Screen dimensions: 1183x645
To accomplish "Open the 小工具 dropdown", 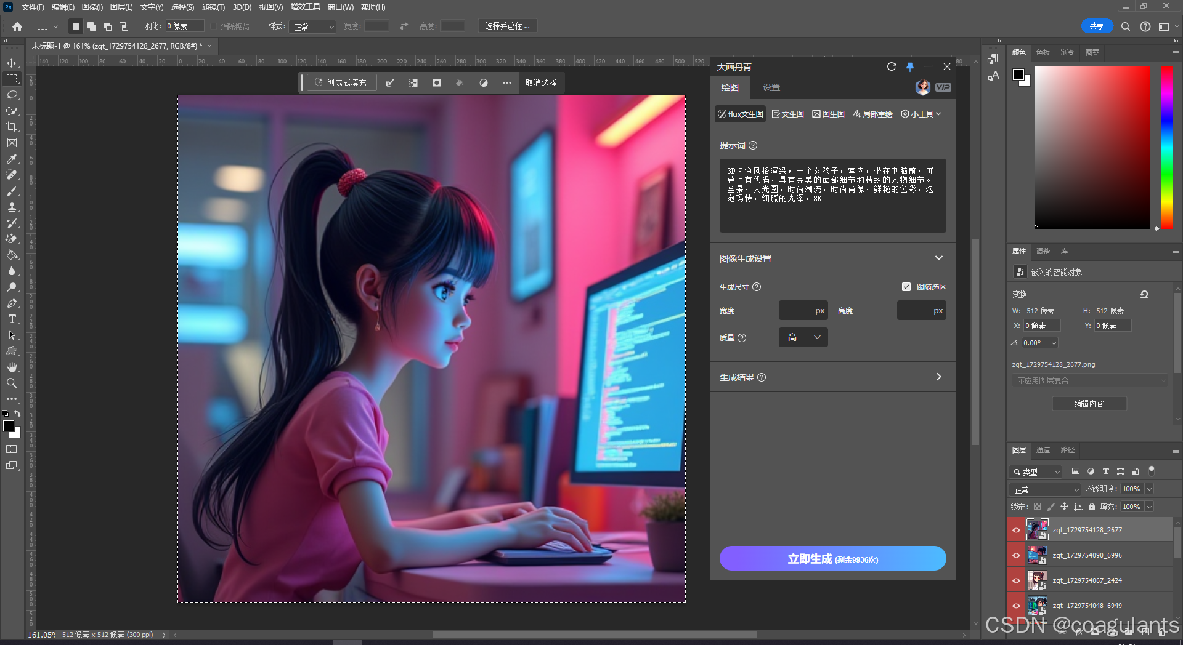I will pyautogui.click(x=921, y=114).
